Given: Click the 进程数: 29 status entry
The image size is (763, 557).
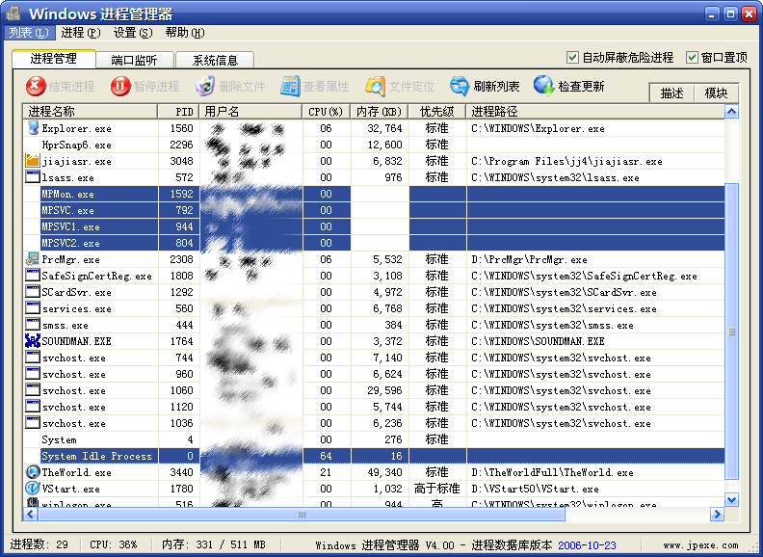Looking at the screenshot, I should coord(39,544).
